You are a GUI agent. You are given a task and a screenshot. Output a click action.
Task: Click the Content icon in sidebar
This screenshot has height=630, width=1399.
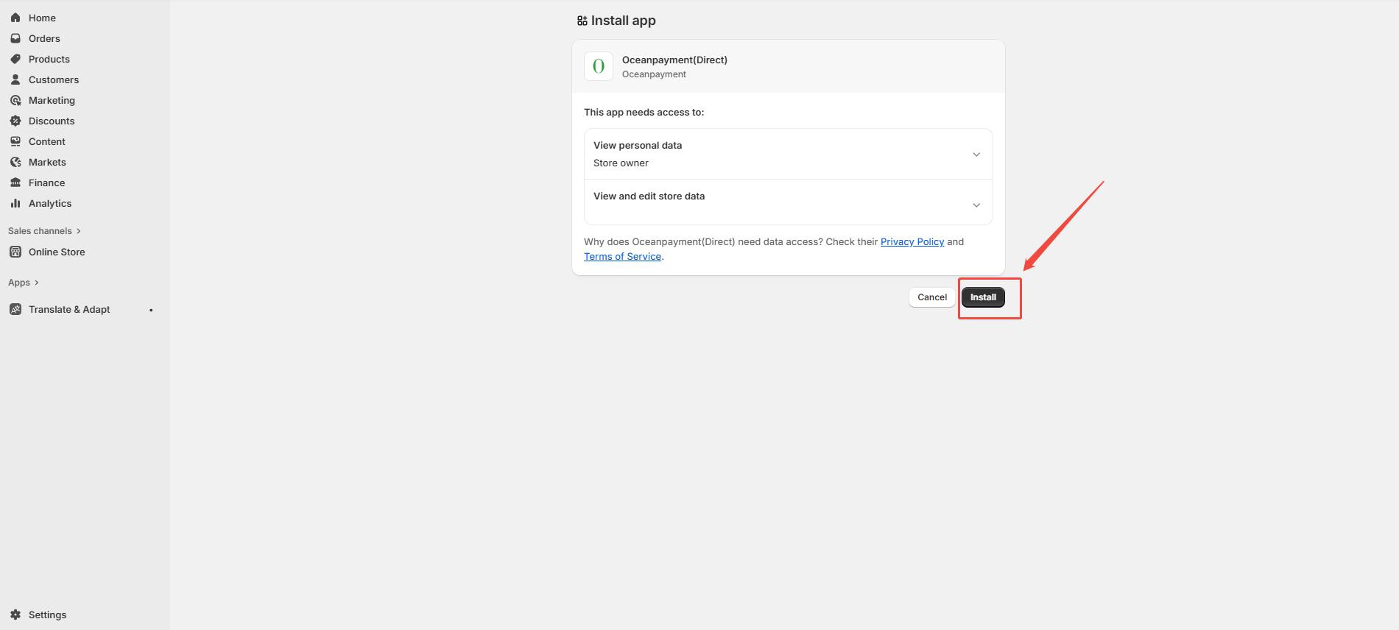15,141
